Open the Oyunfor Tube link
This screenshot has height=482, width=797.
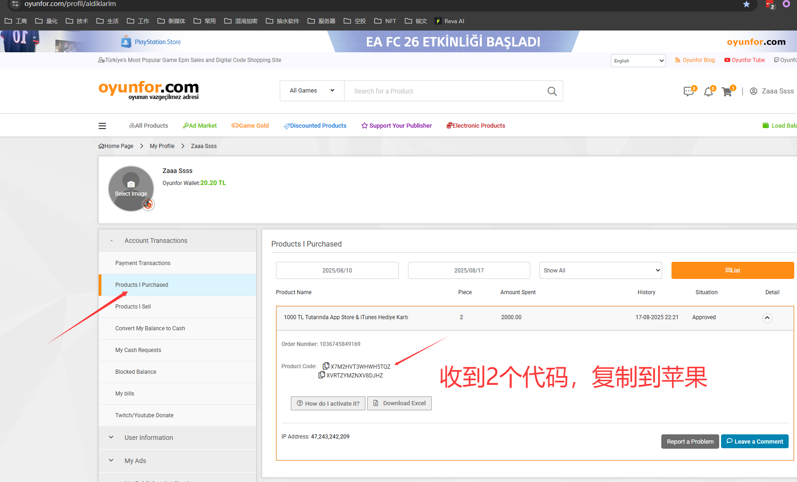745,60
